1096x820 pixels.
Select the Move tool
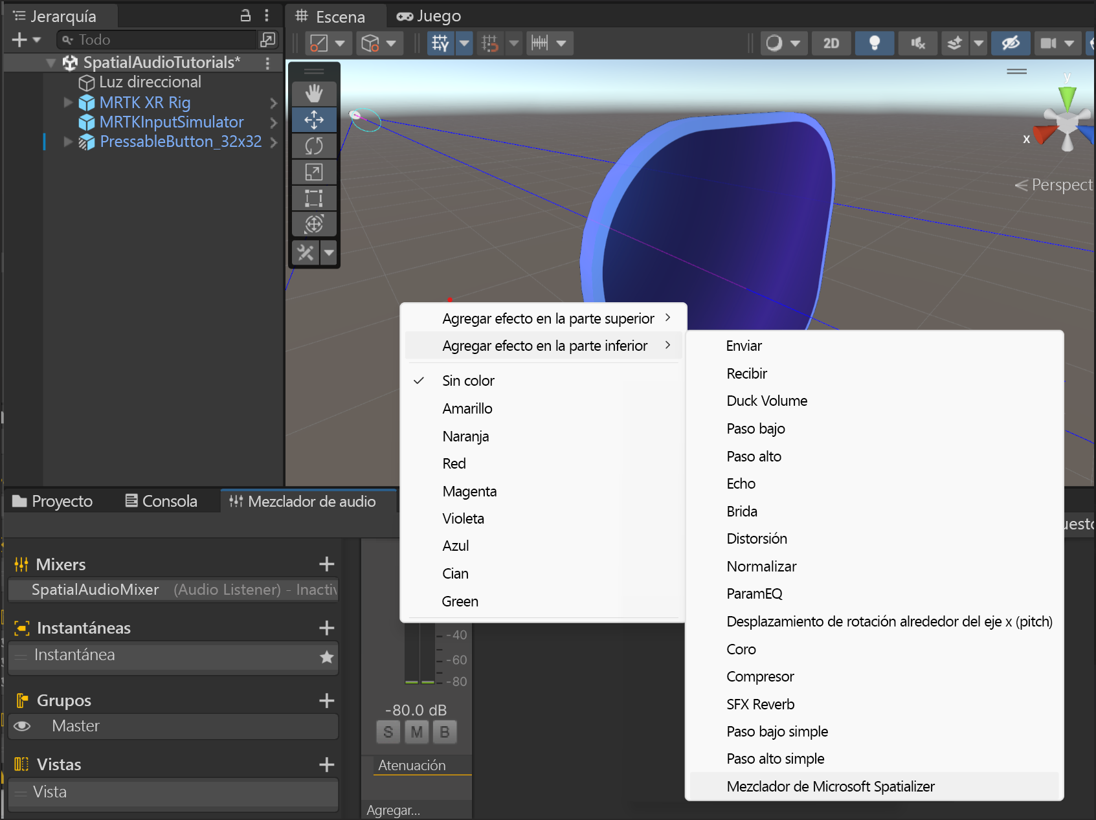[314, 120]
